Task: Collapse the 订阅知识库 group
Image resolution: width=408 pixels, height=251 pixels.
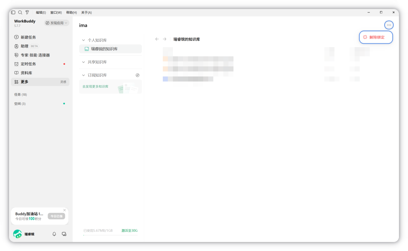Action: coord(83,75)
